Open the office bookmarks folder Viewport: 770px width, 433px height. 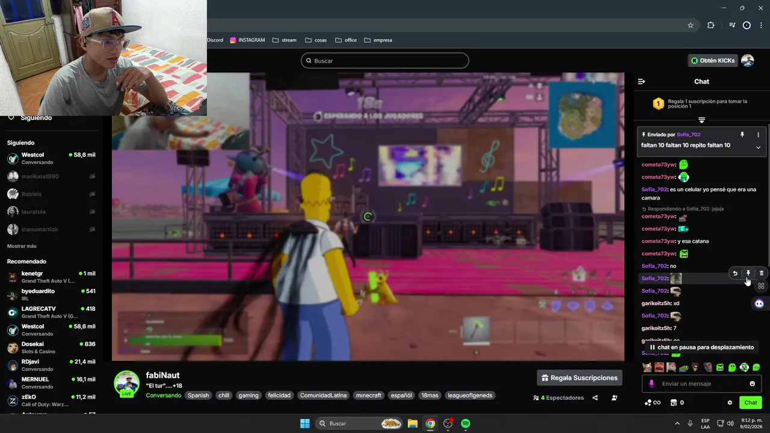346,40
